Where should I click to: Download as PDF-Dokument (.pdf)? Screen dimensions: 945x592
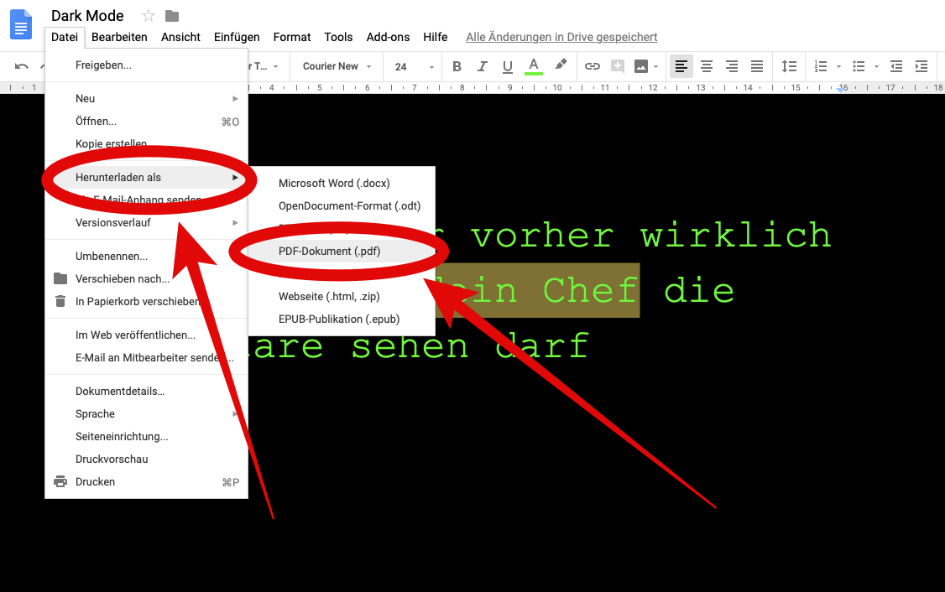[342, 252]
